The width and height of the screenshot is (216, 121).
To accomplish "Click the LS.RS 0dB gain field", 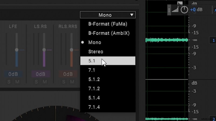I will (x=41, y=74).
